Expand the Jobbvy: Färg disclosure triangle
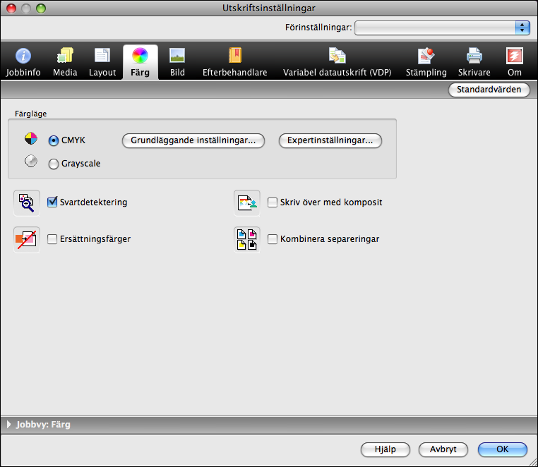Viewport: 538px width, 467px height. (x=9, y=425)
